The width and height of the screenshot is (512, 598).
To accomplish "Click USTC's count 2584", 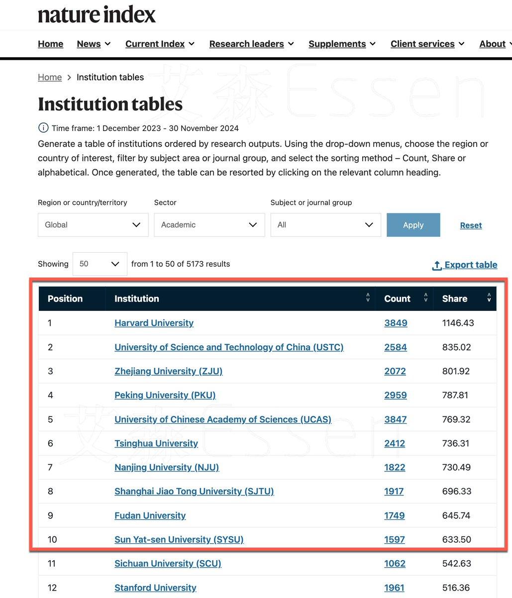I will [x=396, y=347].
